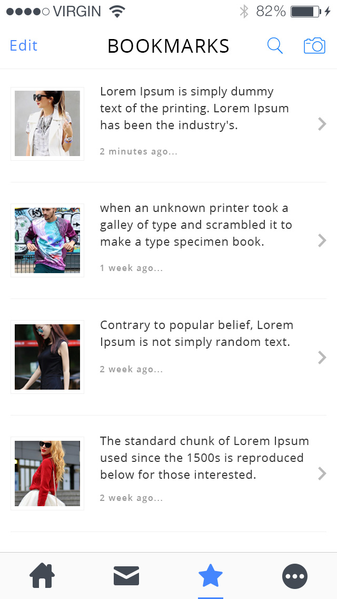This screenshot has width=337, height=599.
Task: Open thumbnail of woman in black top
Action: [47, 357]
